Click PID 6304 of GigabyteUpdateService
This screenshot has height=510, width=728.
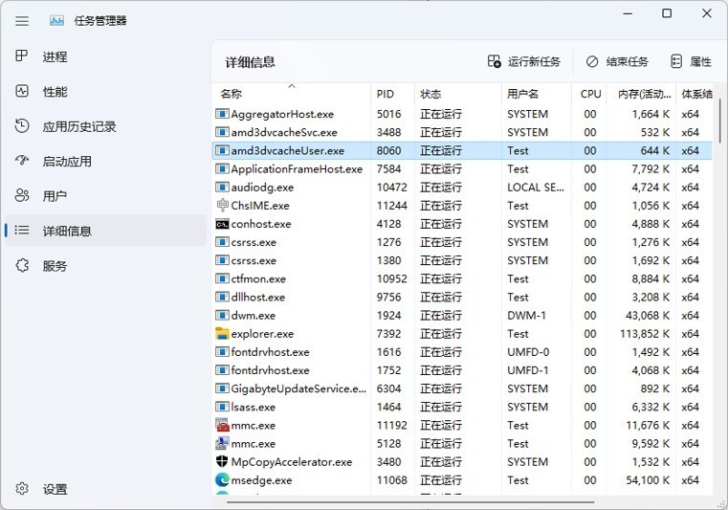coord(388,388)
